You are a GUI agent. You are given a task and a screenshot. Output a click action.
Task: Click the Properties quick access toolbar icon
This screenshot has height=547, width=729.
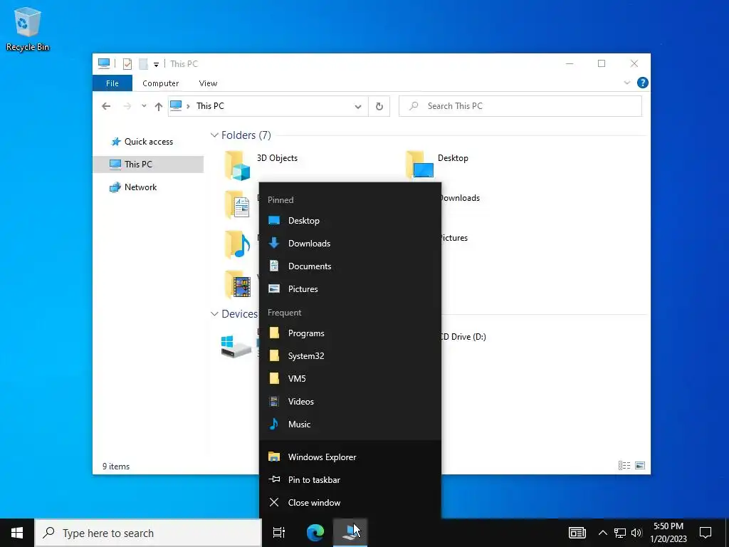coord(127,63)
